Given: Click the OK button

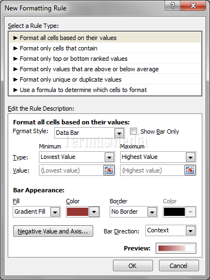Looking at the screenshot, I should [133, 266].
